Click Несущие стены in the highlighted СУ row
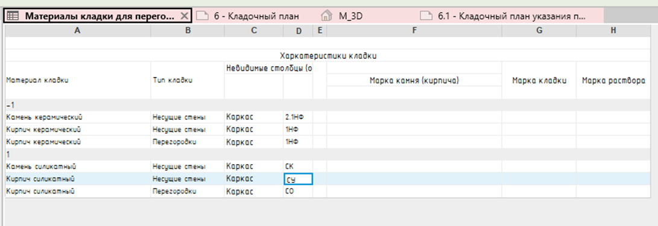Screen dimensions: 658x226 [x=188, y=179]
